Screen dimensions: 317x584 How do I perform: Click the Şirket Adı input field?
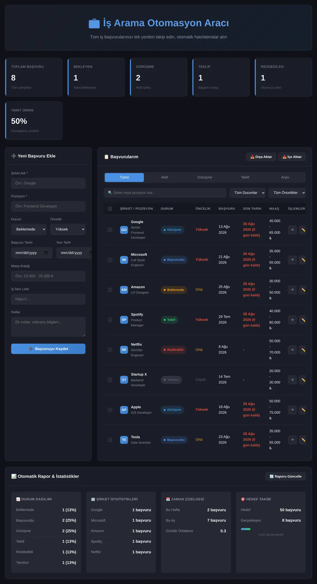48,183
